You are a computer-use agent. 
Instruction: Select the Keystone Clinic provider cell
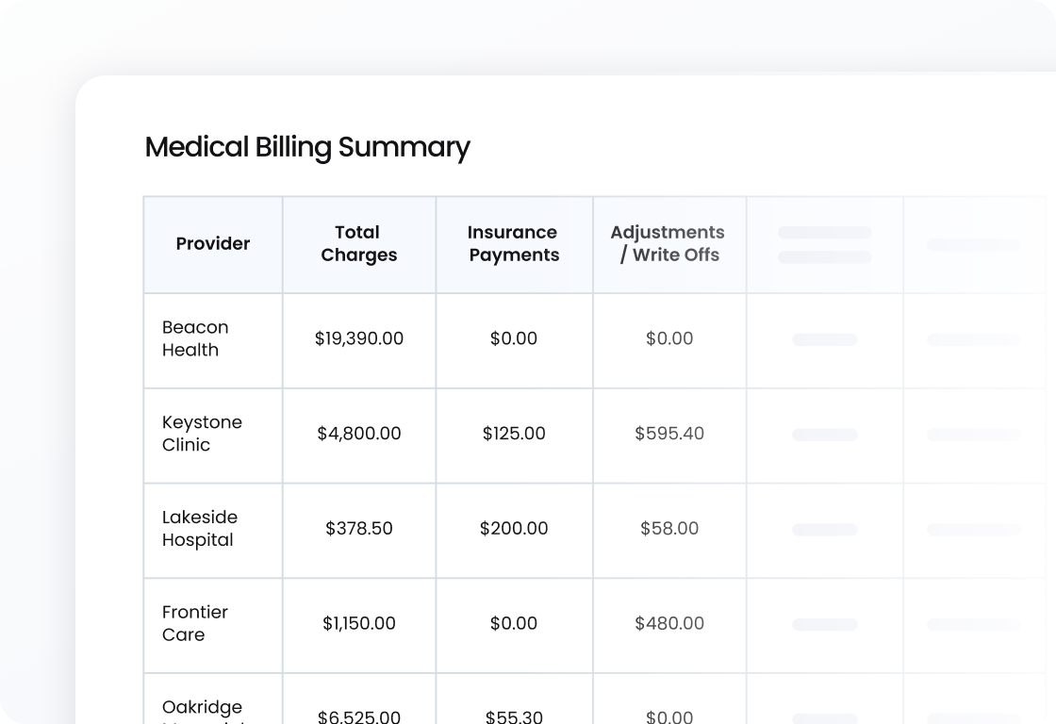[202, 435]
